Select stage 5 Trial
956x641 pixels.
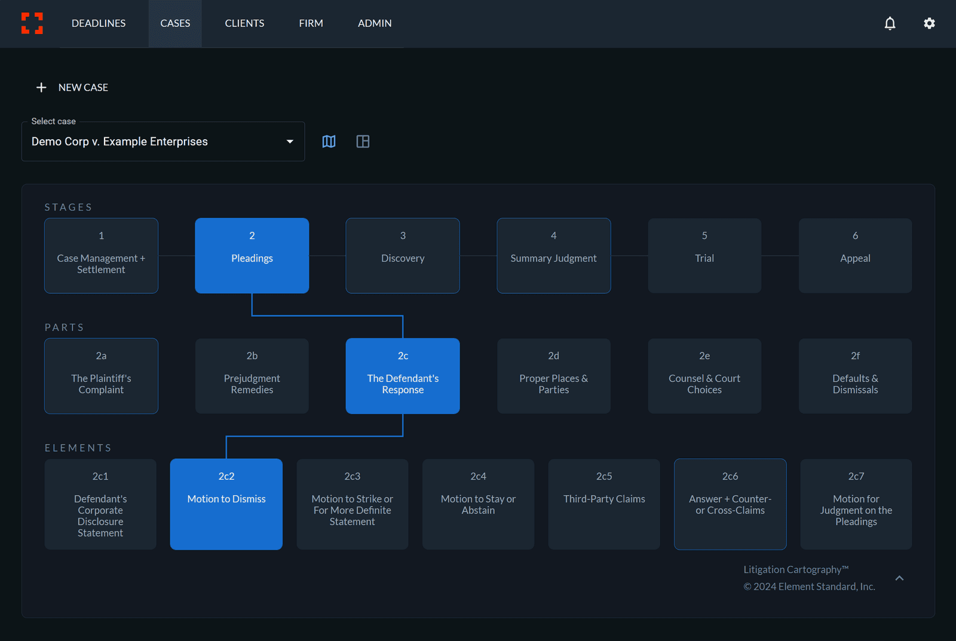pos(704,256)
